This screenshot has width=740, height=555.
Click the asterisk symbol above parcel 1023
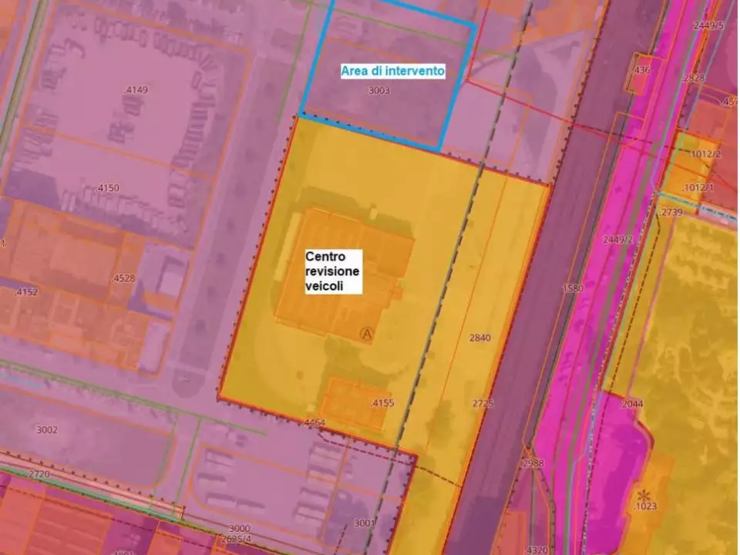point(643,493)
